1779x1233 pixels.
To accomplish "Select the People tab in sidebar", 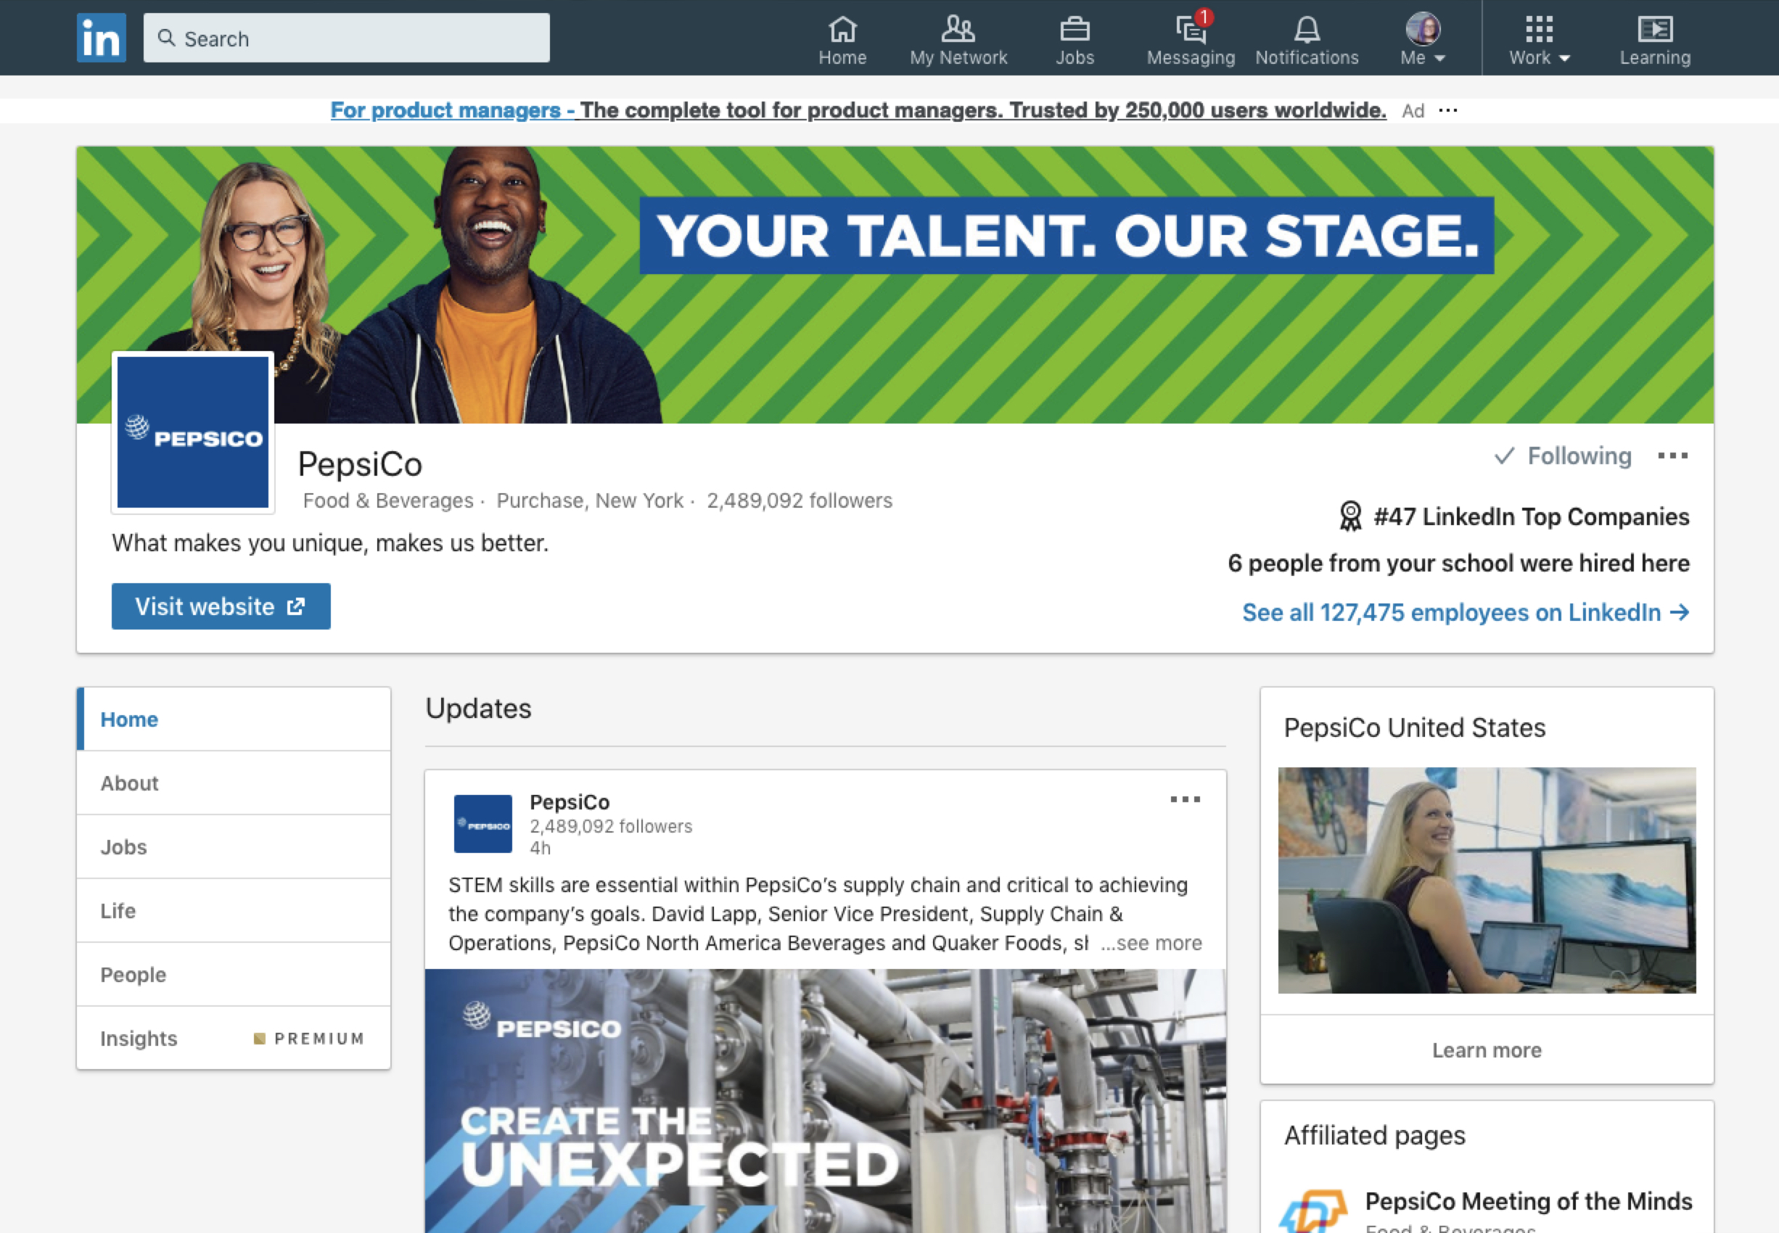I will (234, 974).
